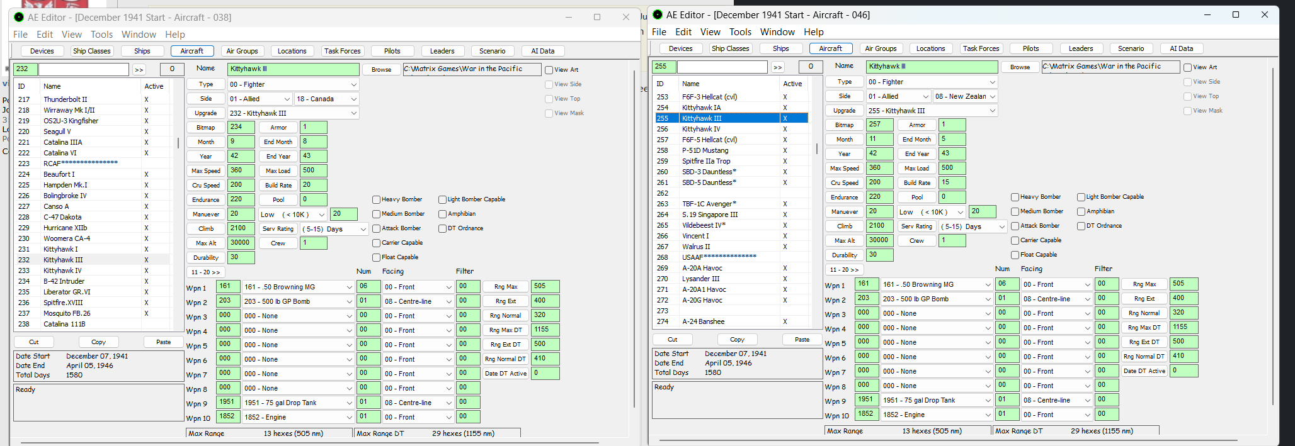Viewport: 1295px width, 446px height.
Task: Select 'Kittyhawk IA' in right list
Action: pyautogui.click(x=731, y=108)
